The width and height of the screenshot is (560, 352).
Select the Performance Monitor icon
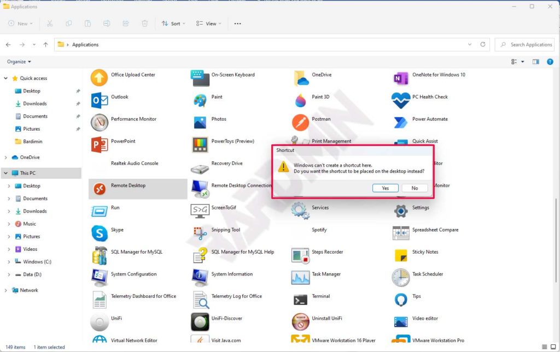point(100,122)
